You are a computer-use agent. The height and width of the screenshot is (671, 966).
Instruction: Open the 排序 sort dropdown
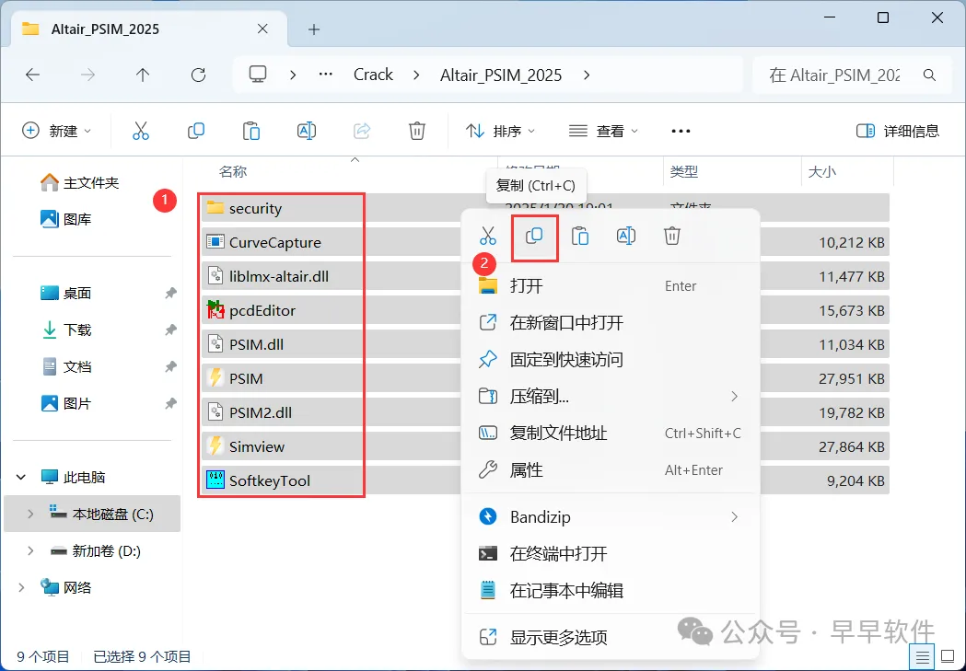click(x=500, y=131)
